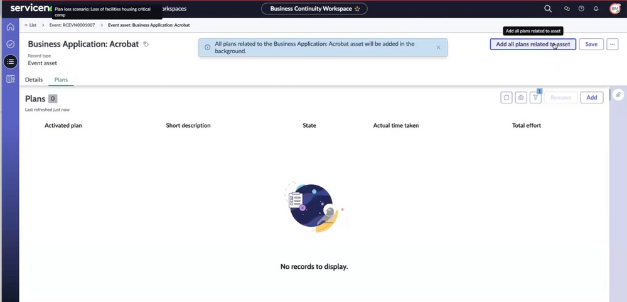Switch to the Details tab
The height and width of the screenshot is (302, 627).
pyautogui.click(x=34, y=80)
